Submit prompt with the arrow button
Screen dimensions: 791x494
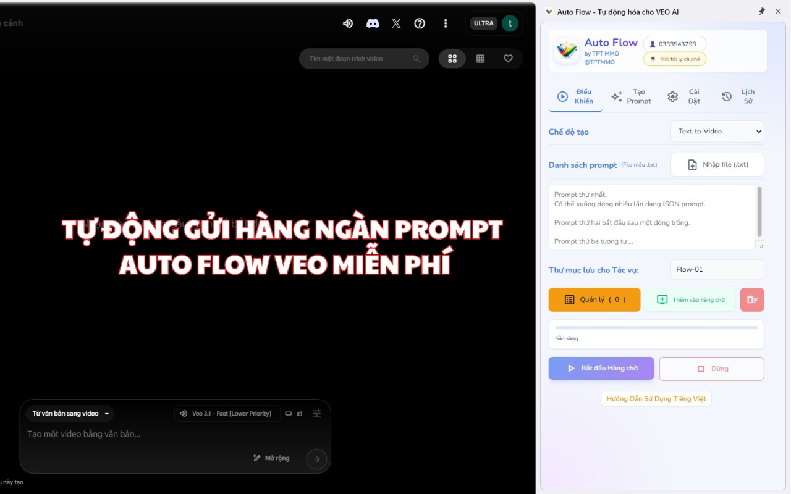(x=317, y=459)
